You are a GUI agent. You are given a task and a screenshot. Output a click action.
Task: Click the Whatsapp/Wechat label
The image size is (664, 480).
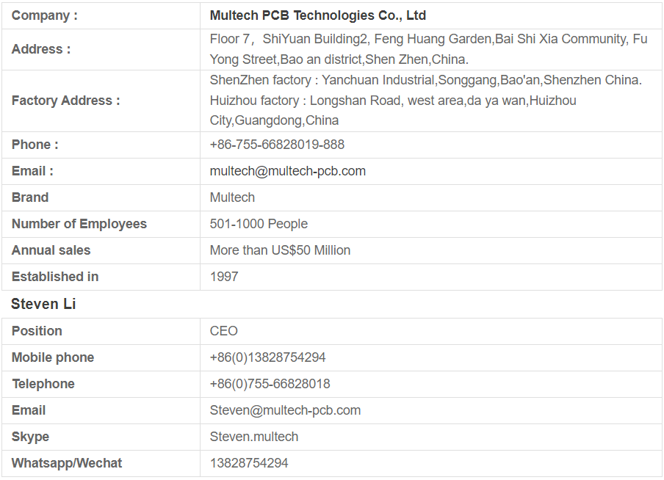point(67,463)
